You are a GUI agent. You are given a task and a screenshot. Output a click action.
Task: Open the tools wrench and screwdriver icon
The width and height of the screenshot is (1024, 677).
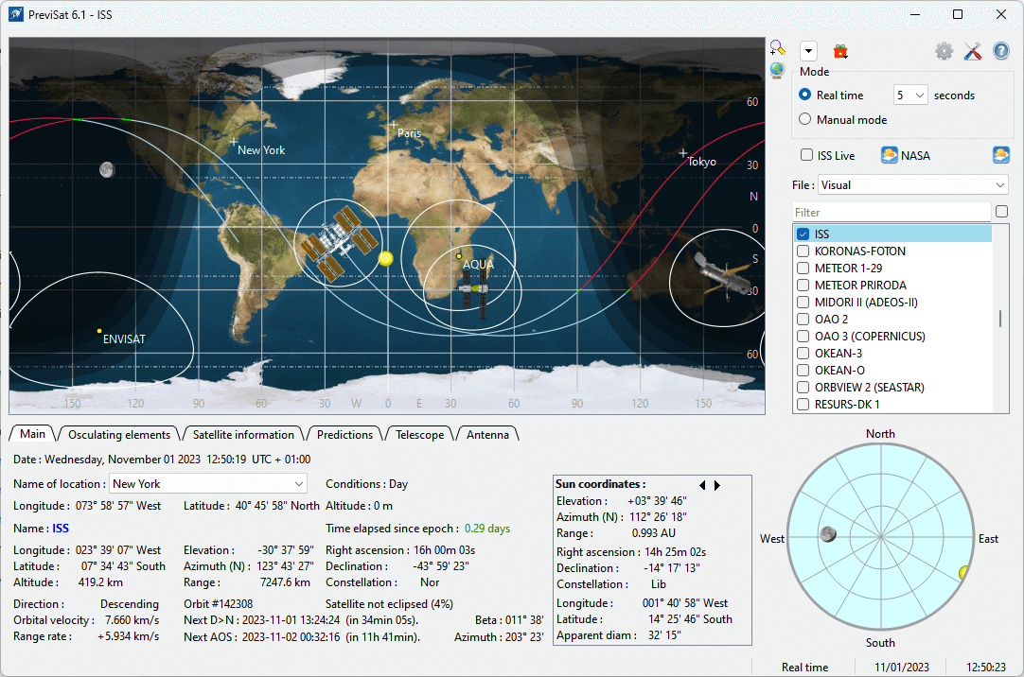coord(972,51)
